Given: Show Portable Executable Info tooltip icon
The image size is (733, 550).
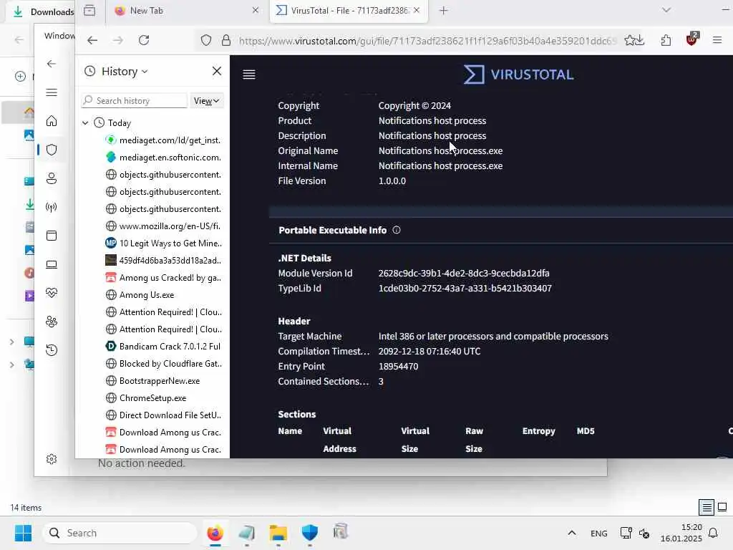Looking at the screenshot, I should pos(397,230).
